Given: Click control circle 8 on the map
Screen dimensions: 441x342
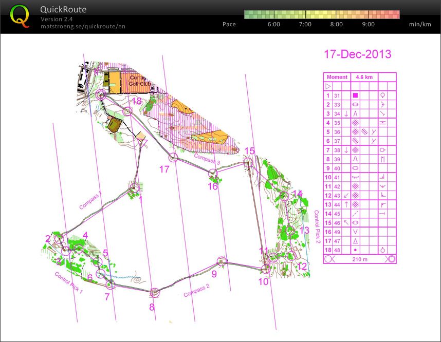Looking at the screenshot, I should (x=154, y=293).
